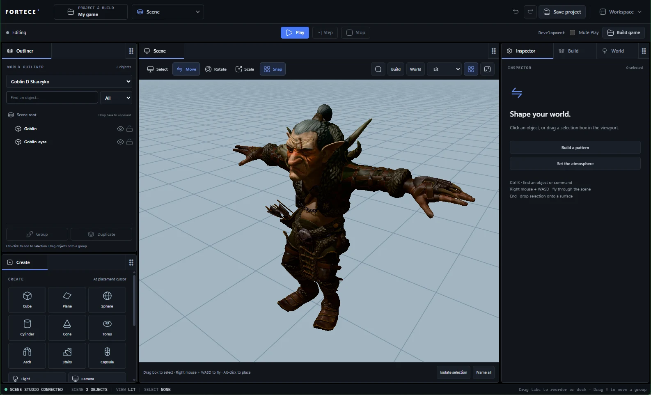Click the Scene panel dots handle
Viewport: 651px width, 395px height.
coord(494,51)
